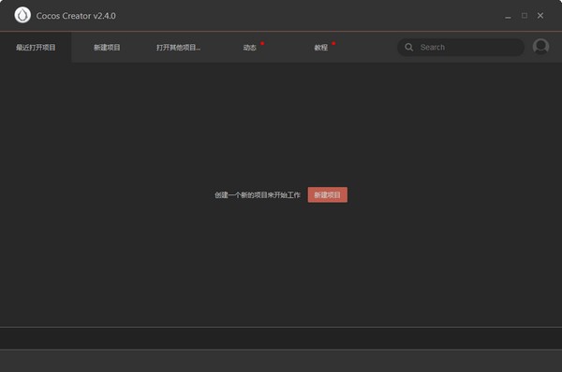
Task: Click the Cocos Creator droplet logo
Action: pos(22,15)
